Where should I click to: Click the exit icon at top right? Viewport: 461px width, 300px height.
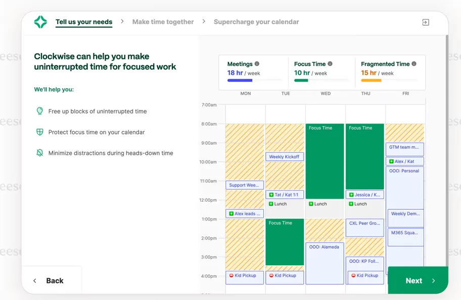(426, 22)
